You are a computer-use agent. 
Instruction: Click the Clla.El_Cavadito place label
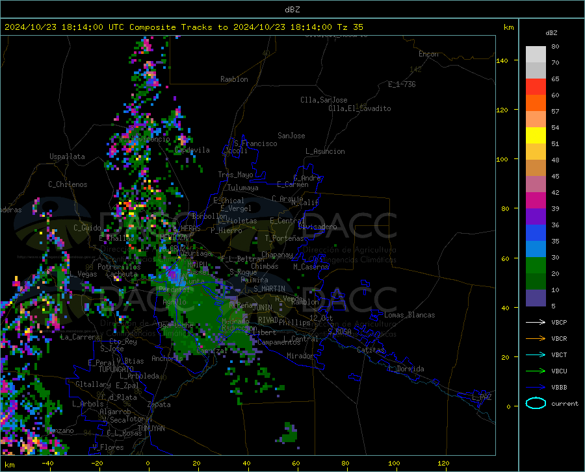(x=359, y=108)
